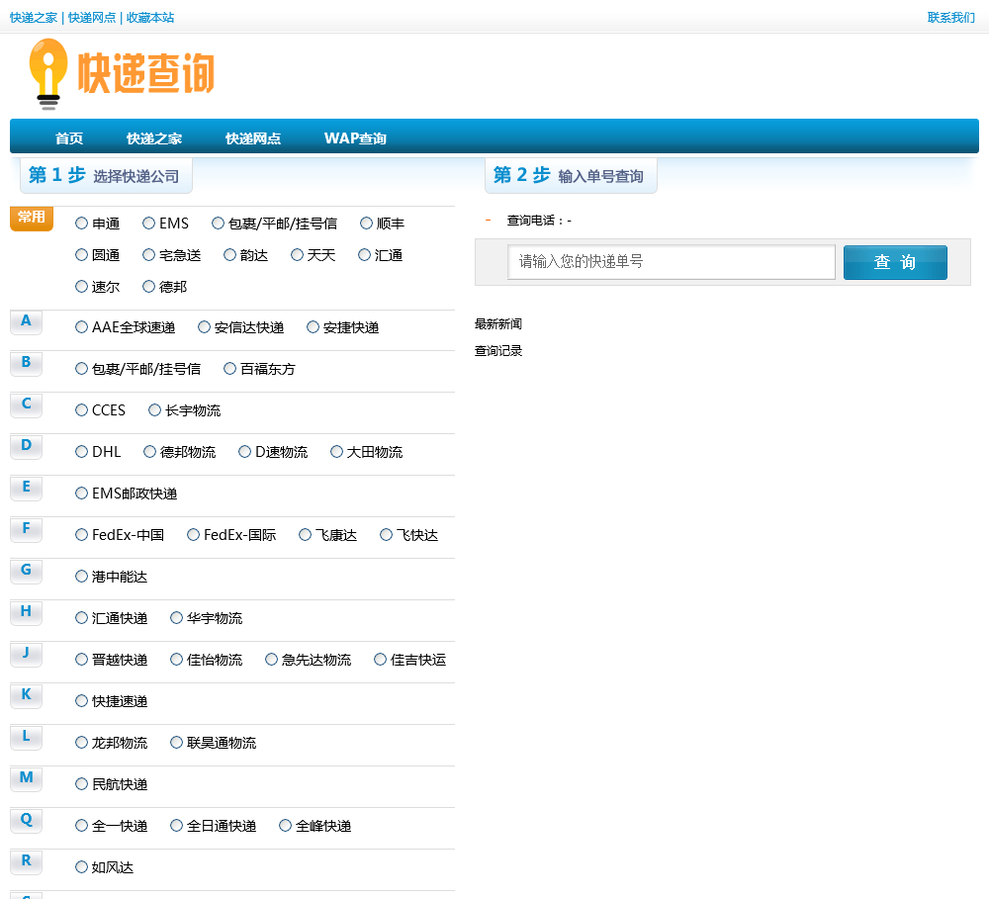Click the letter J index badge

(27, 654)
